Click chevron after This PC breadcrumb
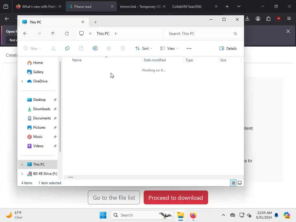 click(x=116, y=34)
